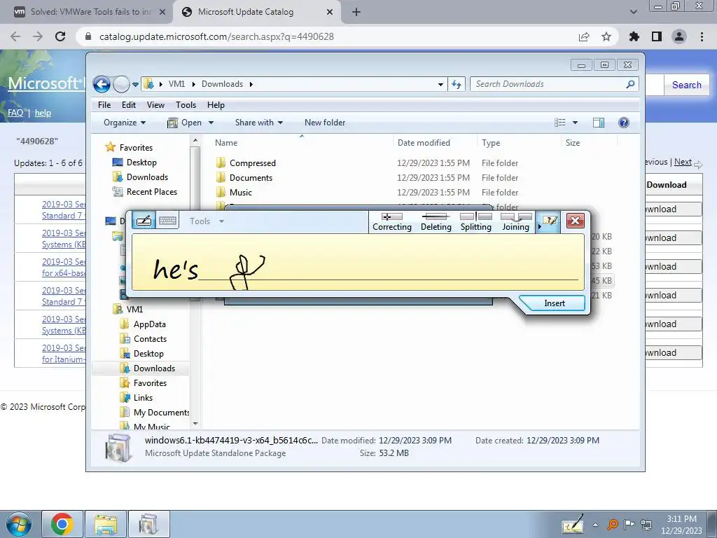This screenshot has width=717, height=538.
Task: Open the Organize dropdown
Action: [x=125, y=123]
